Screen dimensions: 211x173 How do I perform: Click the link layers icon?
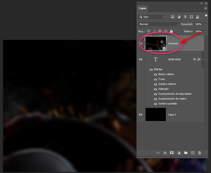158,153
